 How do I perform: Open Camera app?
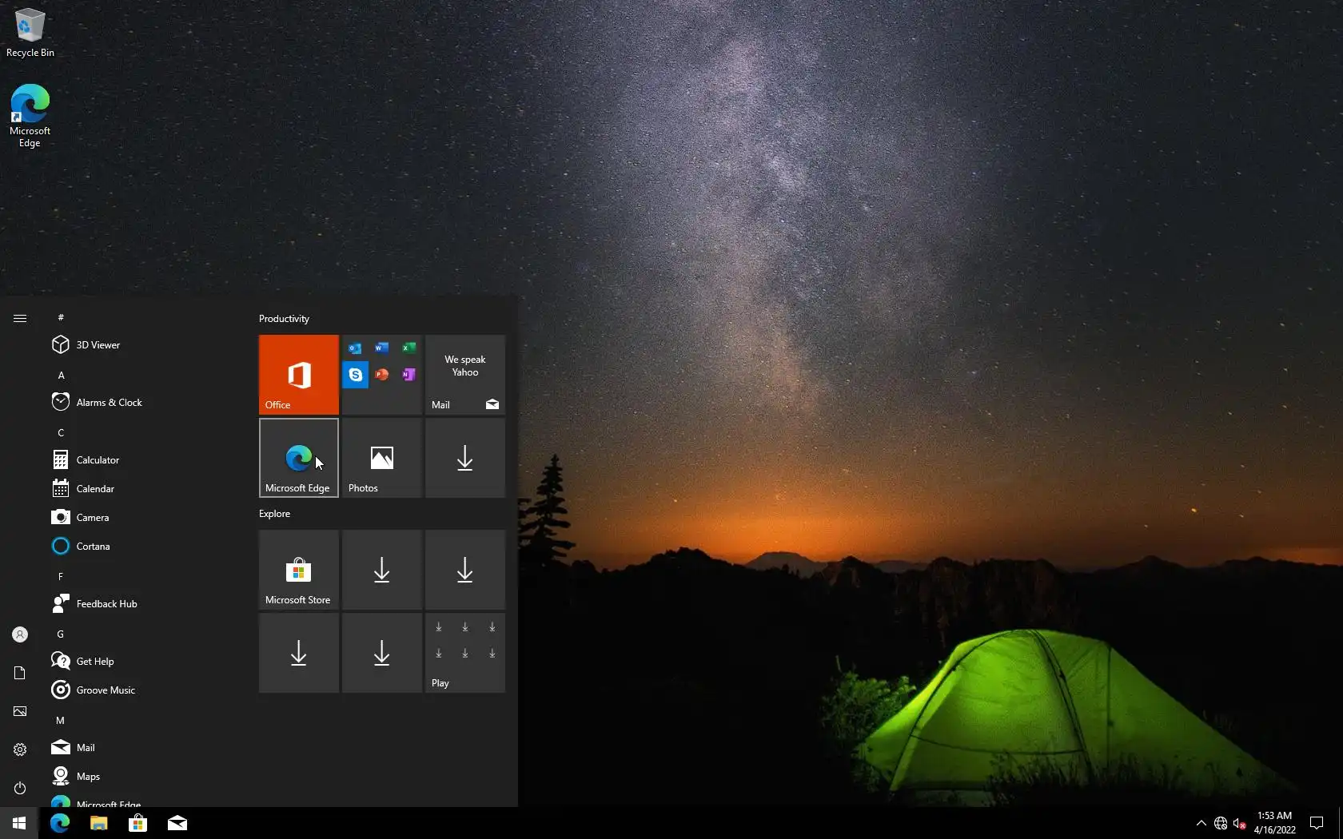[x=144, y=517]
